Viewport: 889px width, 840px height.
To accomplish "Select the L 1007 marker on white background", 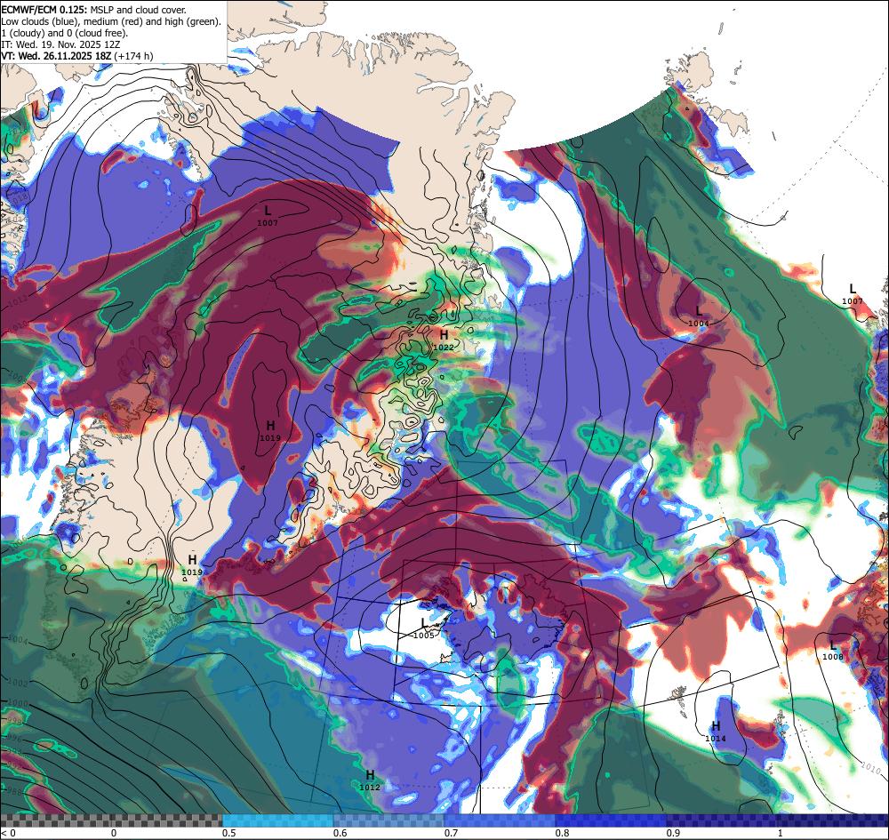I will (853, 295).
